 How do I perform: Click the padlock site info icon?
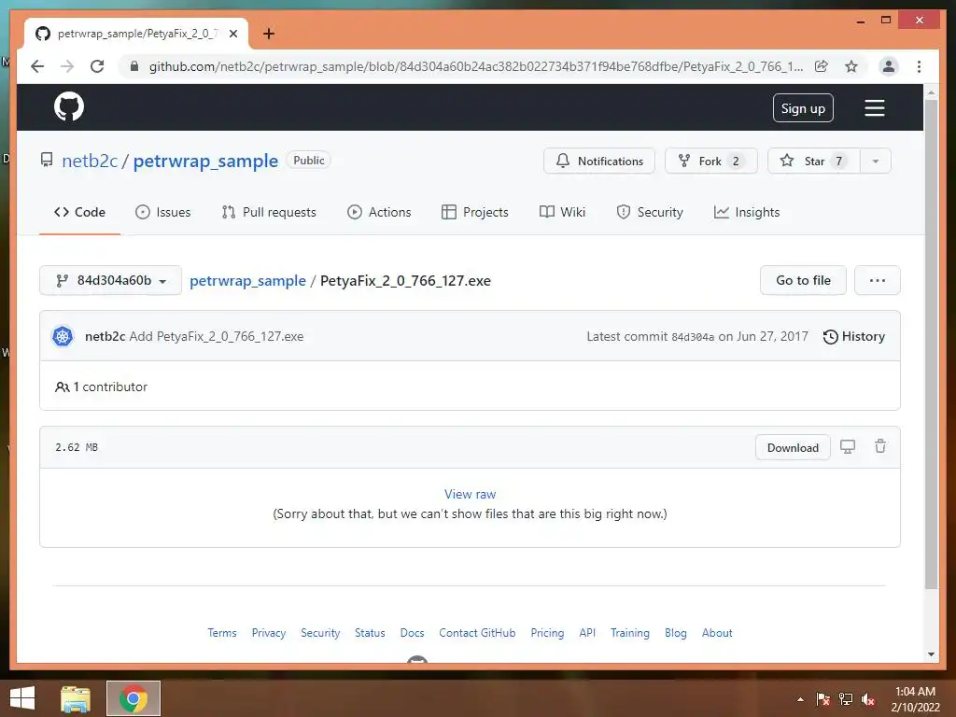[x=134, y=66]
